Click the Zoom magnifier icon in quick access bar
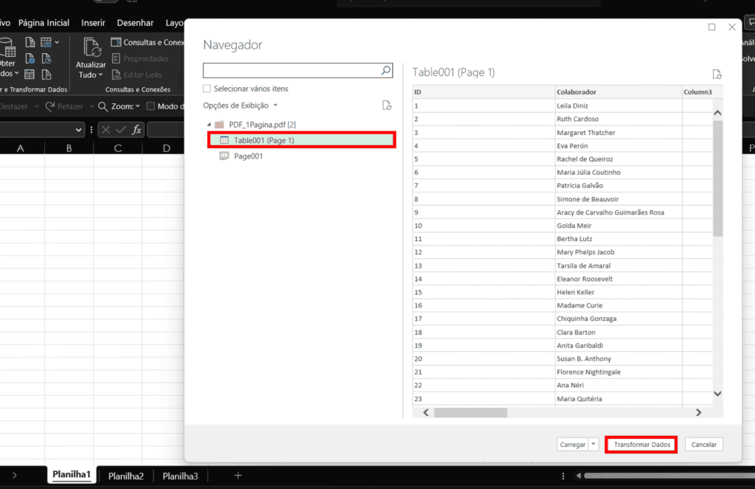 (102, 106)
